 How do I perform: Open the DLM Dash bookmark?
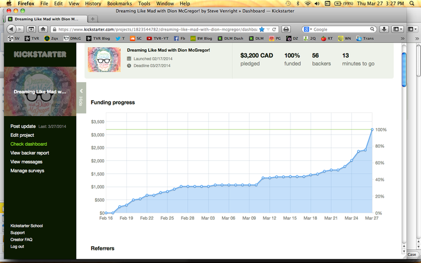(230, 38)
